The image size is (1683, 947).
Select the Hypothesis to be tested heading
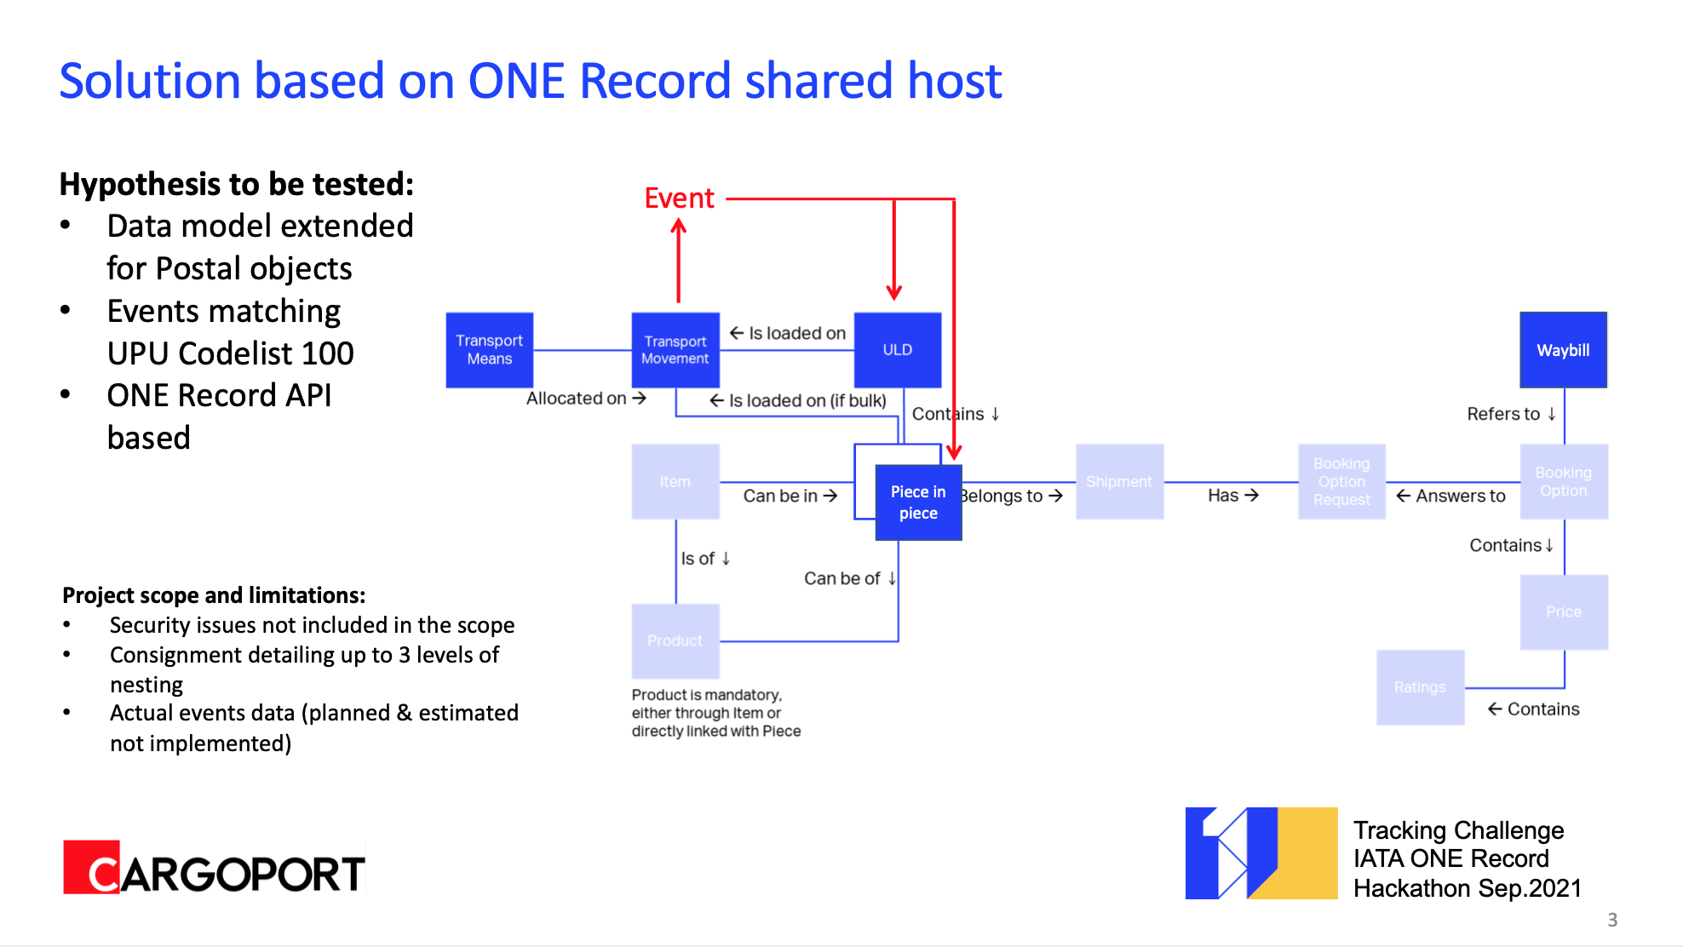236,184
